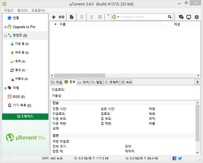
Task: Switch to the 속도 tab
Action: pyautogui.click(x=127, y=82)
